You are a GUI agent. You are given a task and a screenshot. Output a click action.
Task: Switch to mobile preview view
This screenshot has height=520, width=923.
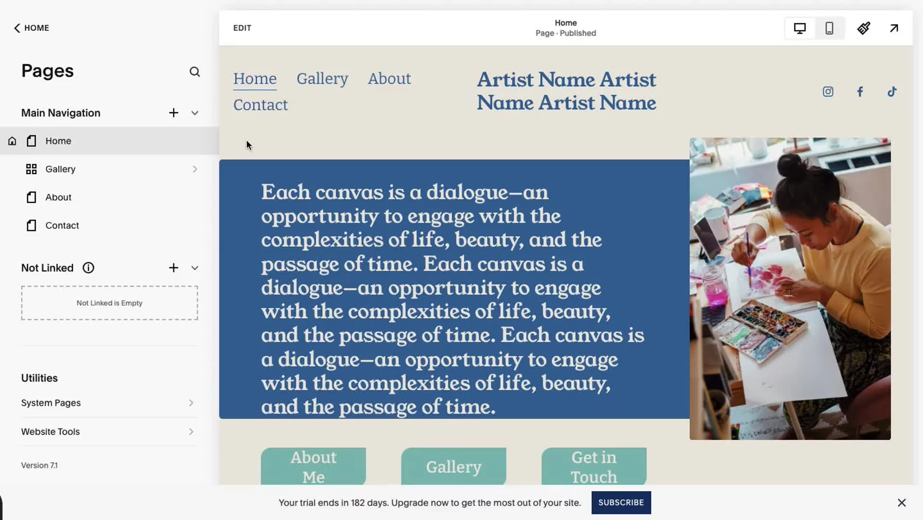[x=829, y=28]
